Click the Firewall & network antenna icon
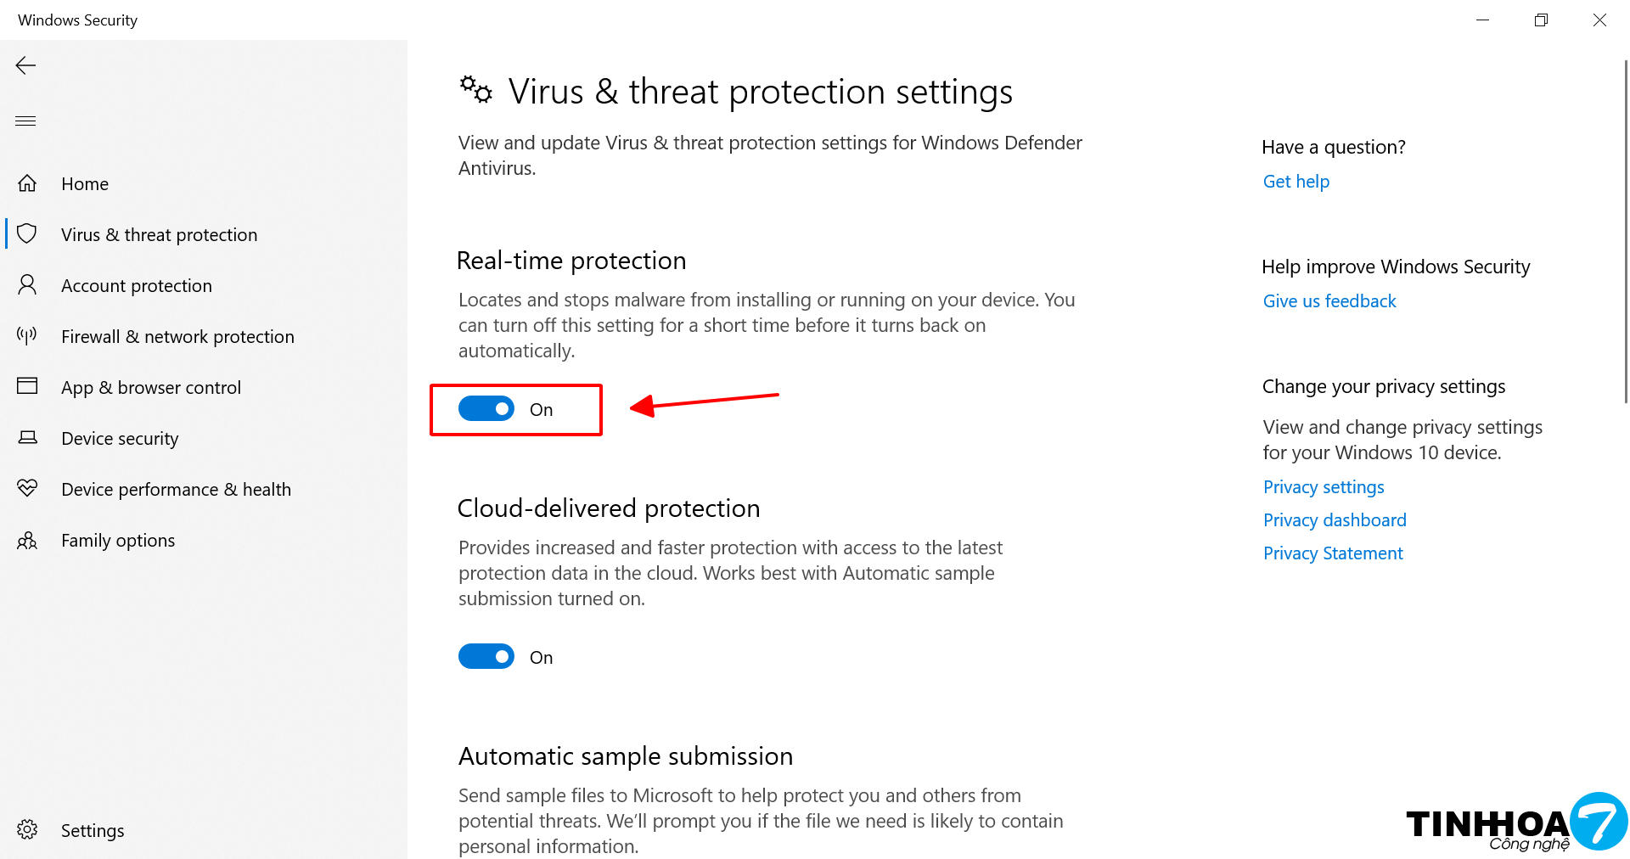Screen dimensions: 1630x859 click(x=27, y=336)
